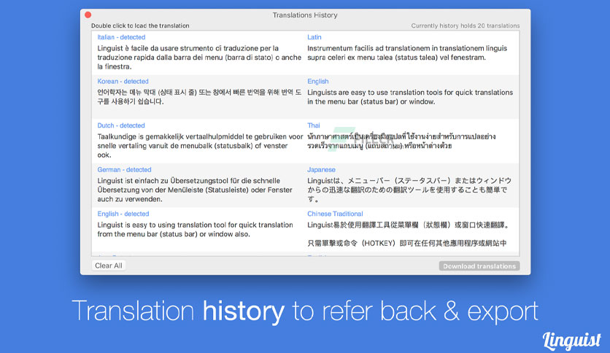The height and width of the screenshot is (353, 610).
Task: Click the 'Korean - detected' language label
Action: 123,81
